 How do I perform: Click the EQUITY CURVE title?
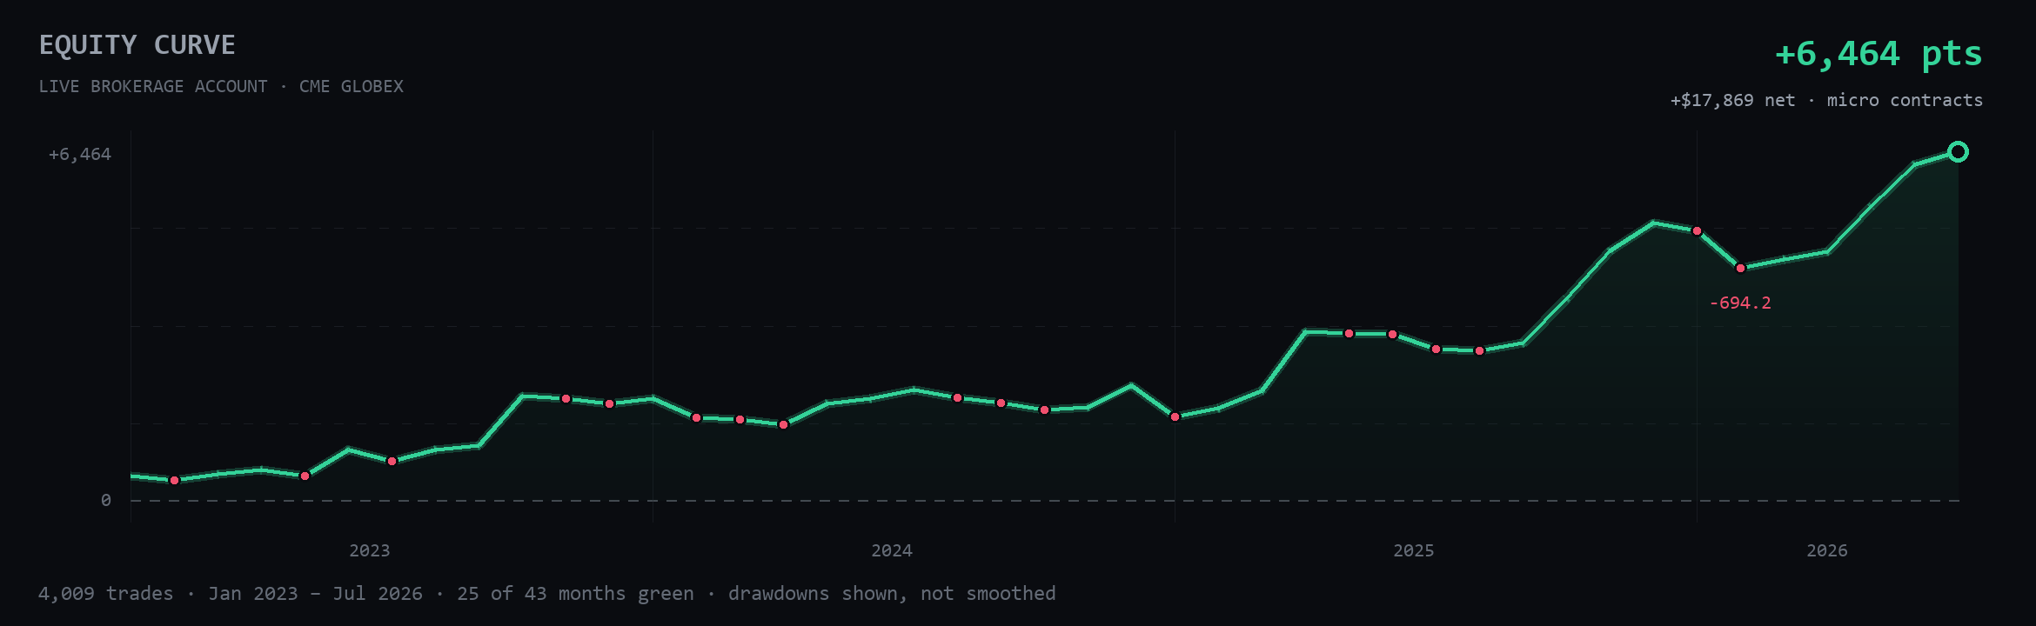[137, 45]
